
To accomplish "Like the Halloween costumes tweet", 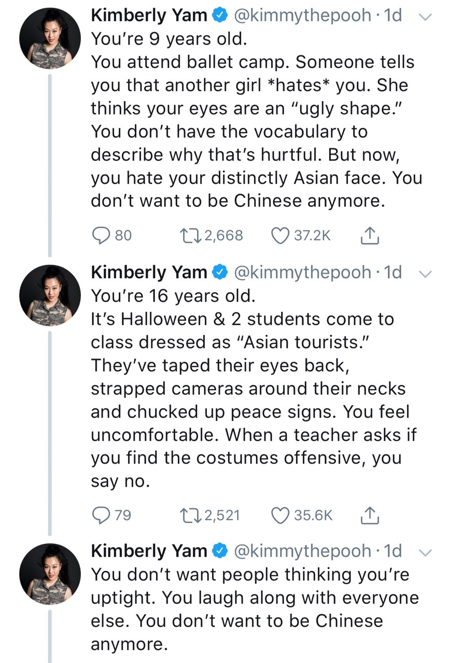I will 280,515.
